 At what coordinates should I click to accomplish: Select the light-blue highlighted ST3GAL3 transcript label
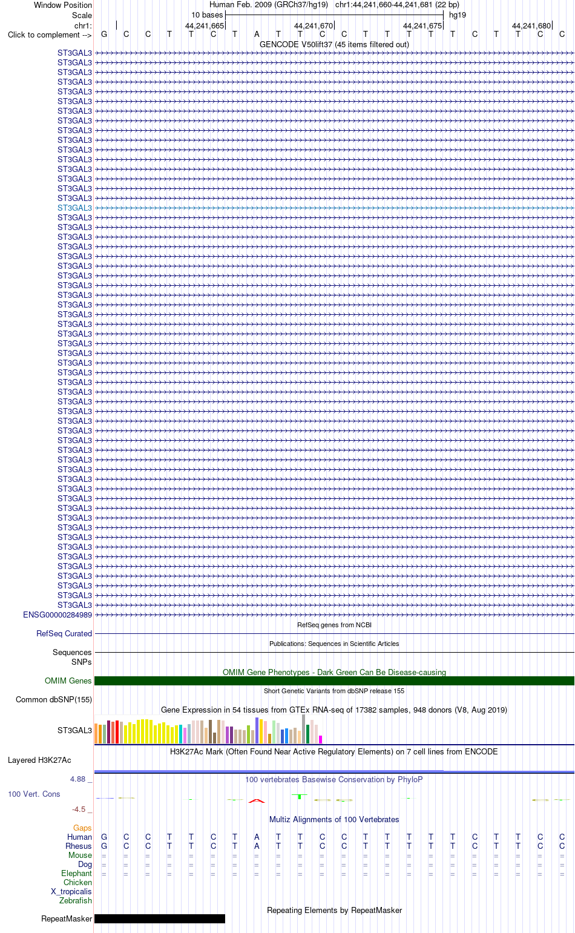point(74,208)
